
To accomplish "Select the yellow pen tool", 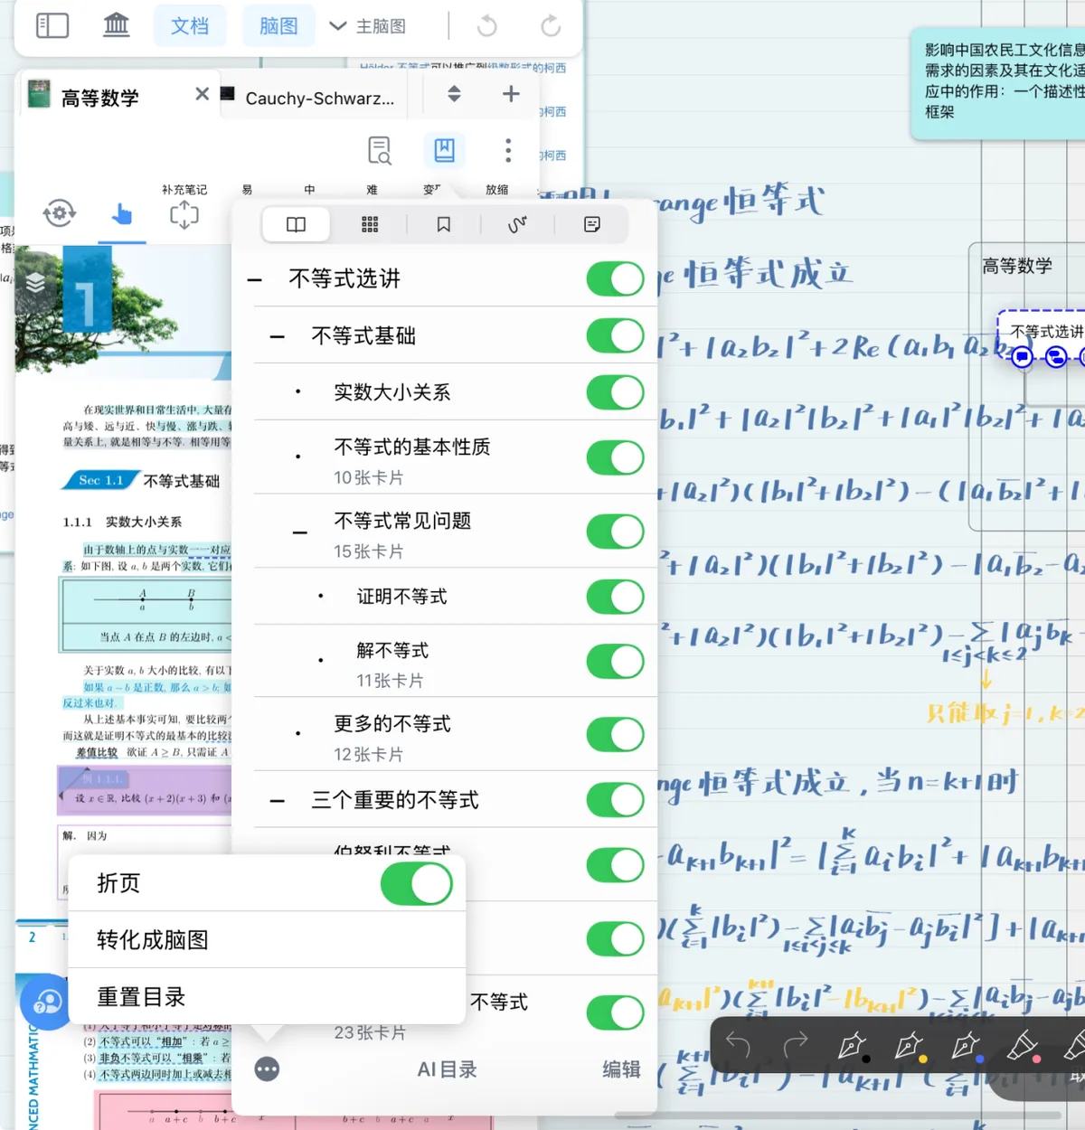I will (910, 1046).
